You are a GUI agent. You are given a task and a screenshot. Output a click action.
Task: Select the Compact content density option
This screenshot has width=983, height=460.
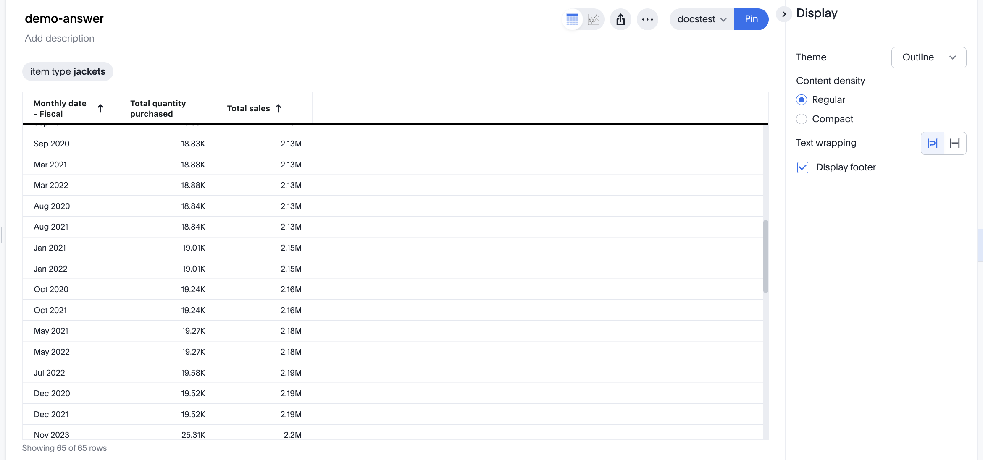click(x=802, y=119)
